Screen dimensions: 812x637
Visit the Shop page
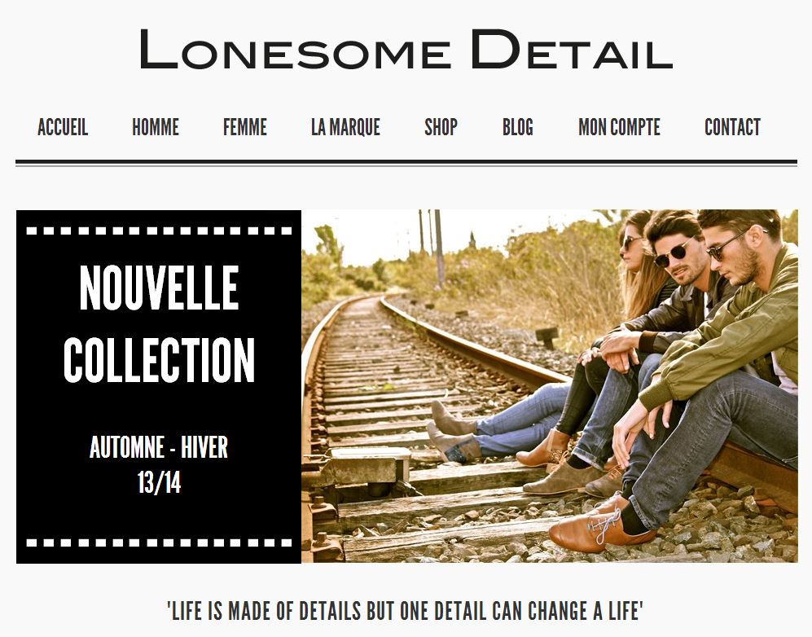point(441,127)
